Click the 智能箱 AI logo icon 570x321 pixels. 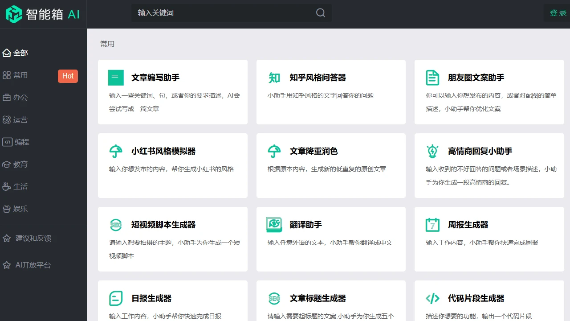coord(13,14)
